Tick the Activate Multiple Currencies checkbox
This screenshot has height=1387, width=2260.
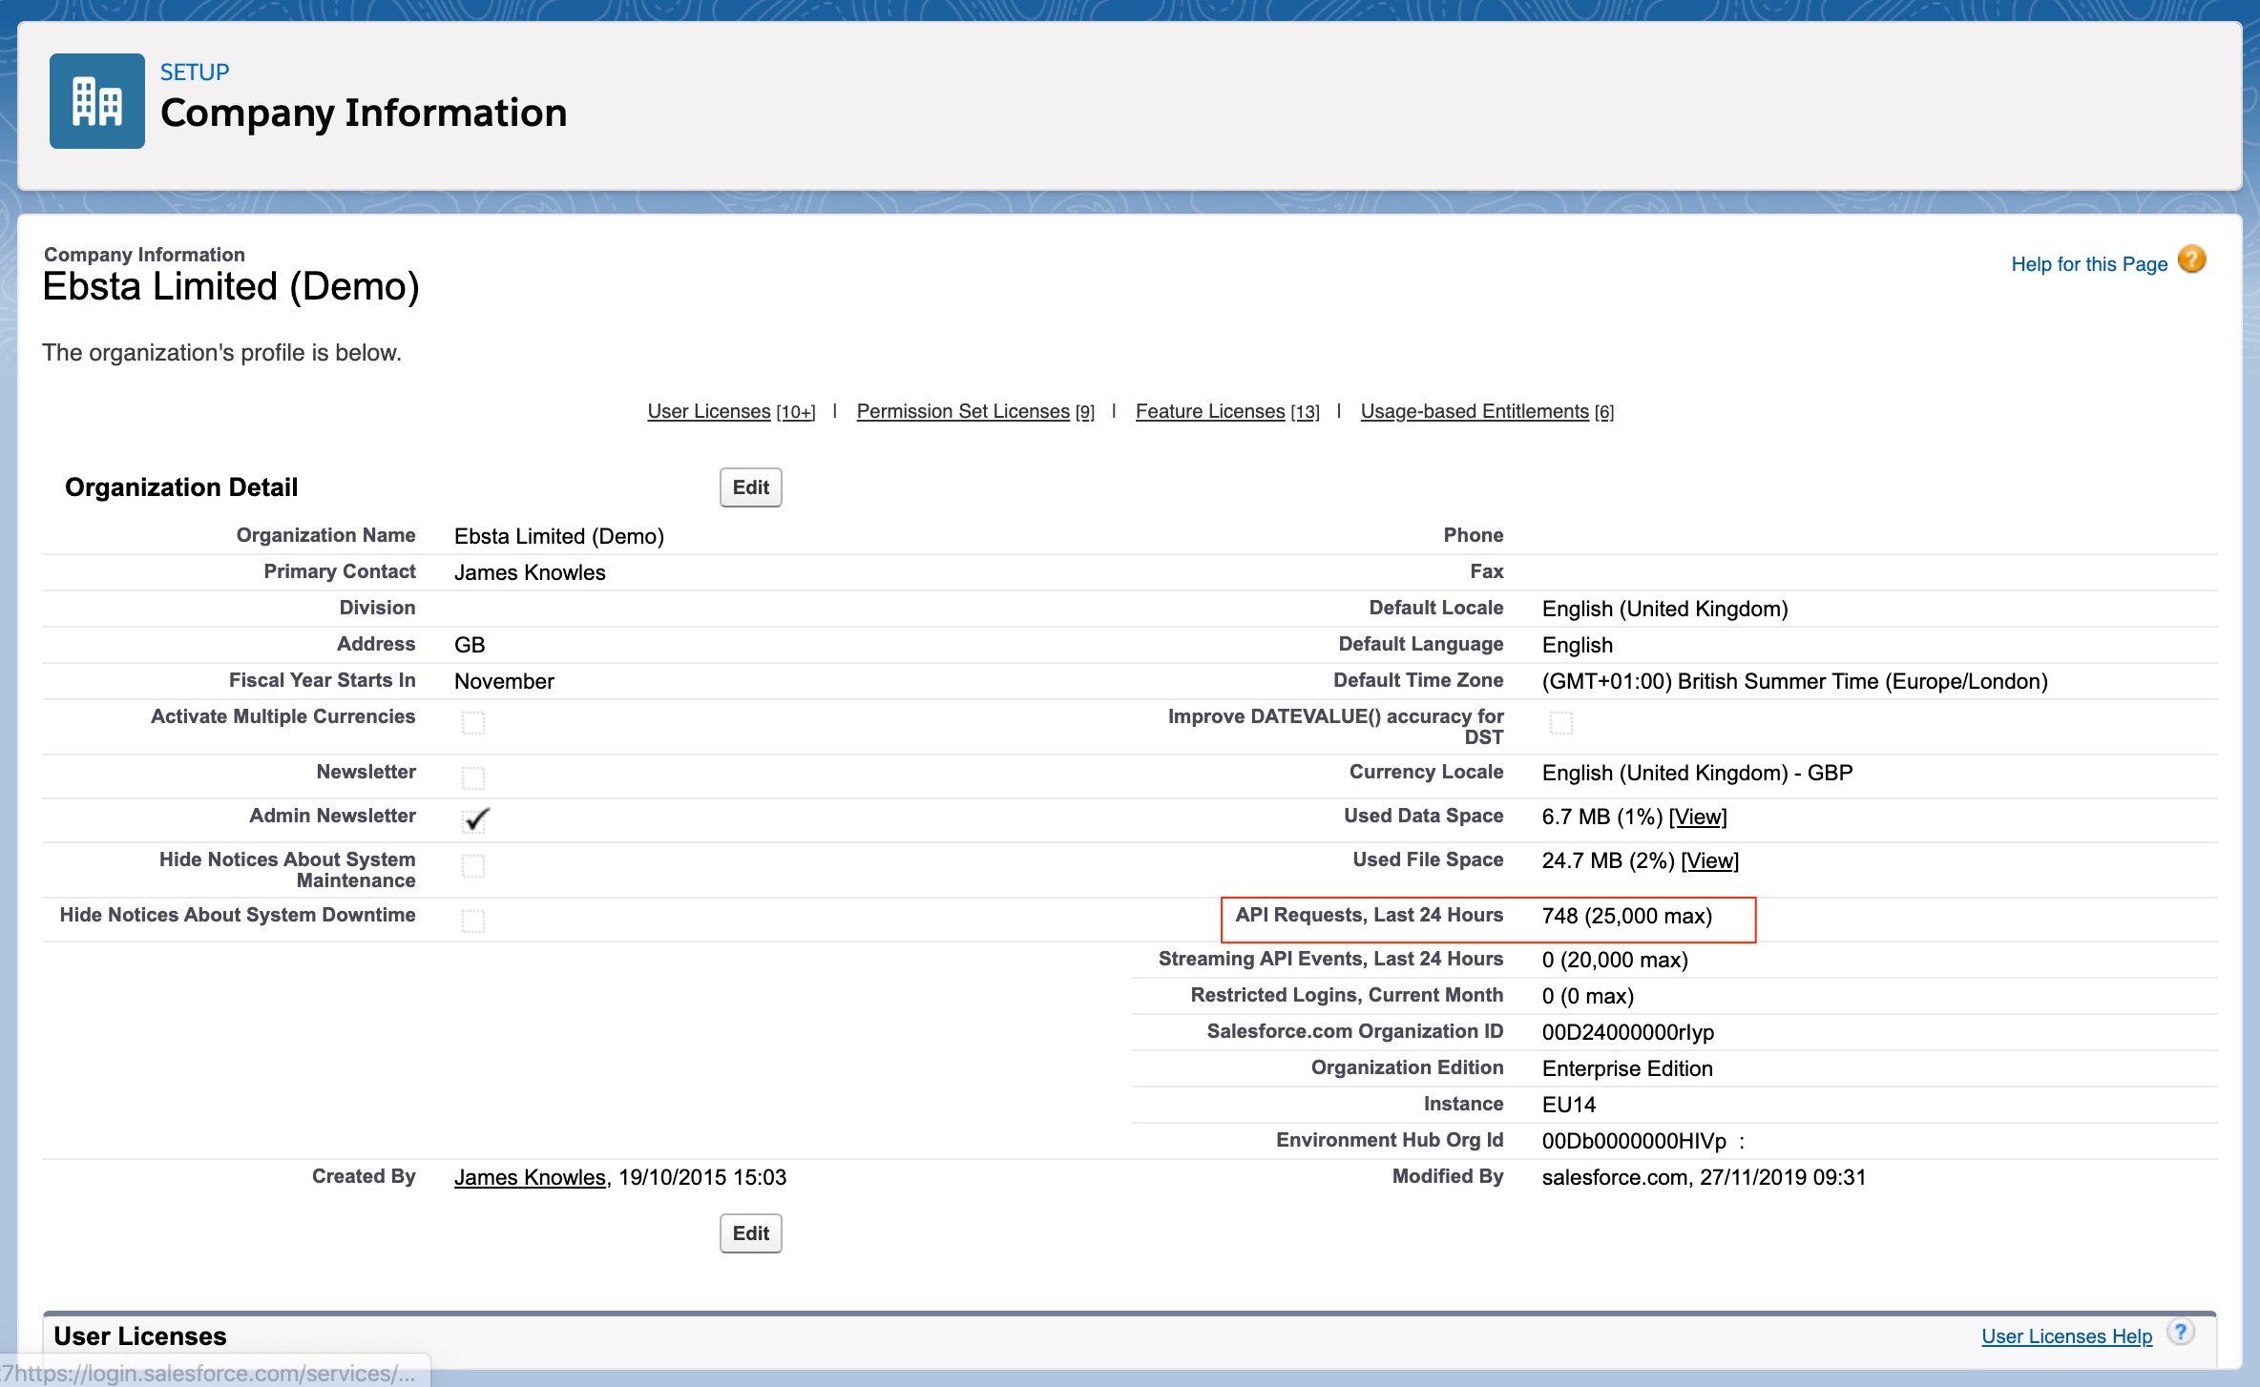click(473, 723)
